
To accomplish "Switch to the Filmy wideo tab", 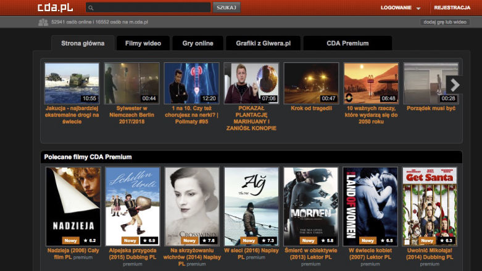I will (143, 43).
